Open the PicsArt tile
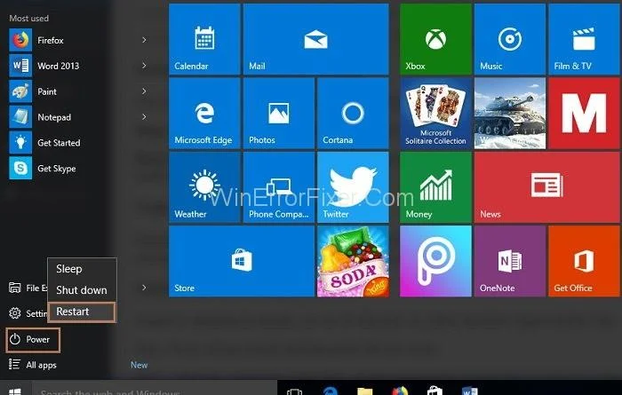This screenshot has width=622, height=395. pyautogui.click(x=435, y=262)
